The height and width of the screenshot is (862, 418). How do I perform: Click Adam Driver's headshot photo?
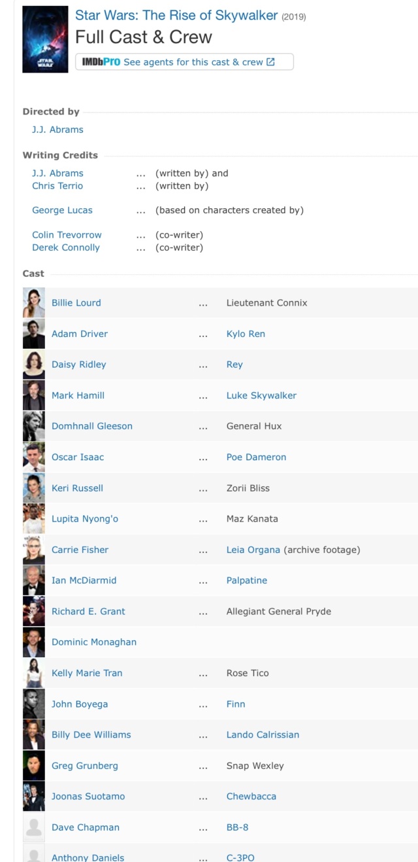(x=34, y=334)
